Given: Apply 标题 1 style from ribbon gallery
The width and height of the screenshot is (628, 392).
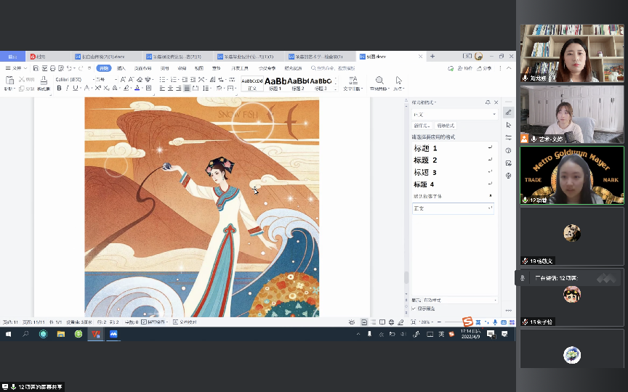Looking at the screenshot, I should (x=275, y=83).
